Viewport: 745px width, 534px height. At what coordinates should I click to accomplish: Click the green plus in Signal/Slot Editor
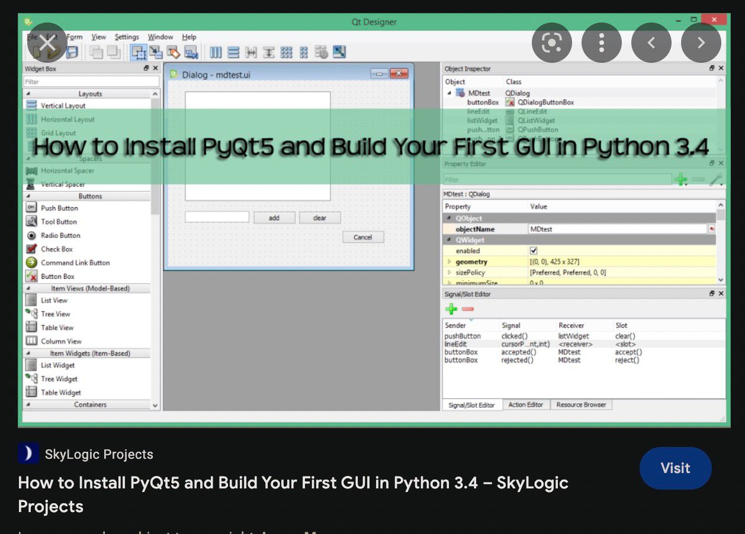451,309
